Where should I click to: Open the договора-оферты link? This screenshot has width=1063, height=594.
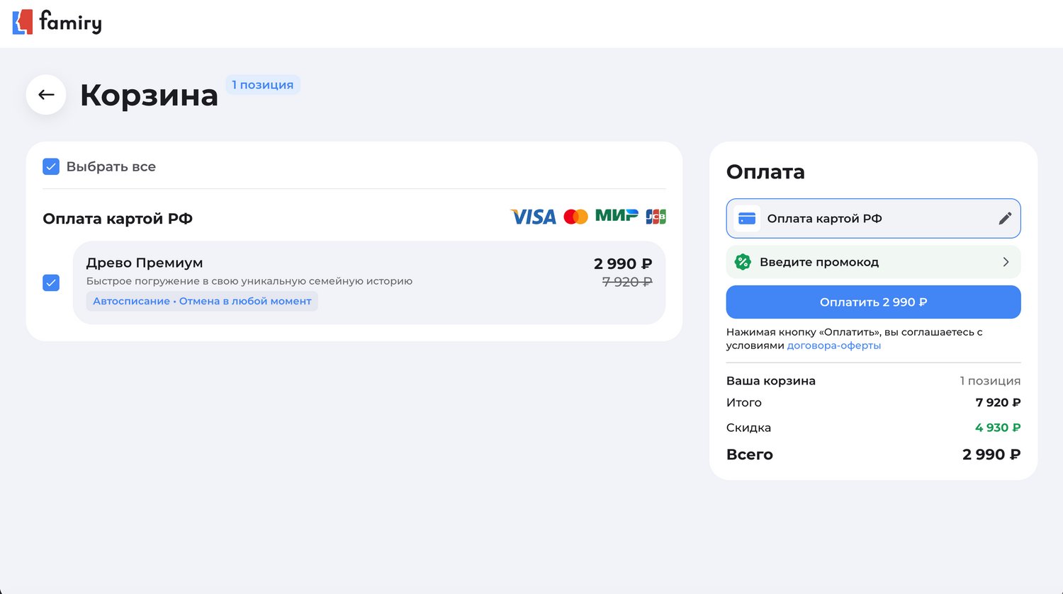[x=833, y=345]
